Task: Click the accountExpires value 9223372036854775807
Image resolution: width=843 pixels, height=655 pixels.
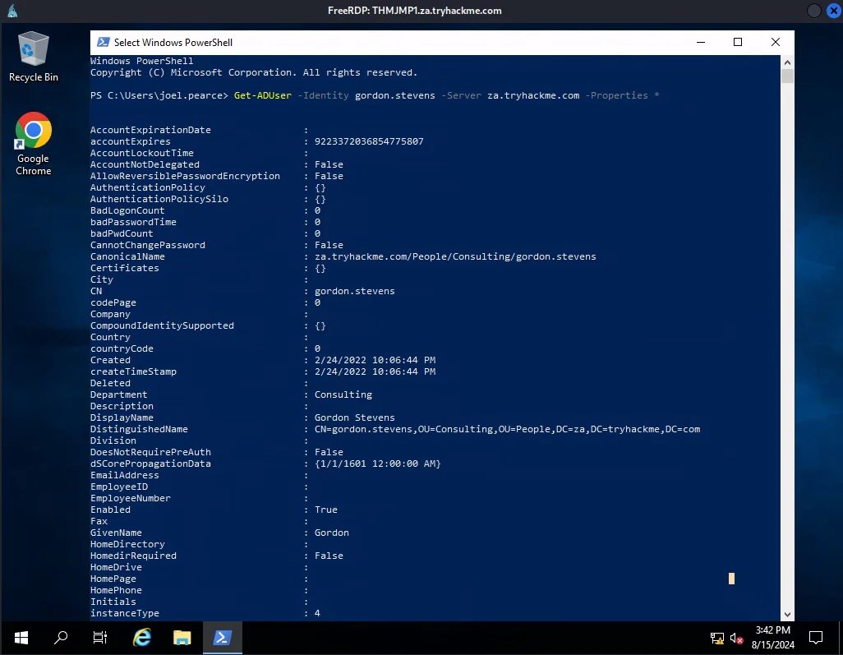Action: 369,141
